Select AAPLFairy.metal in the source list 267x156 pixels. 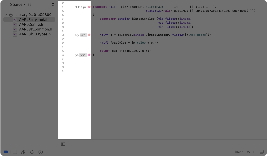[29, 19]
